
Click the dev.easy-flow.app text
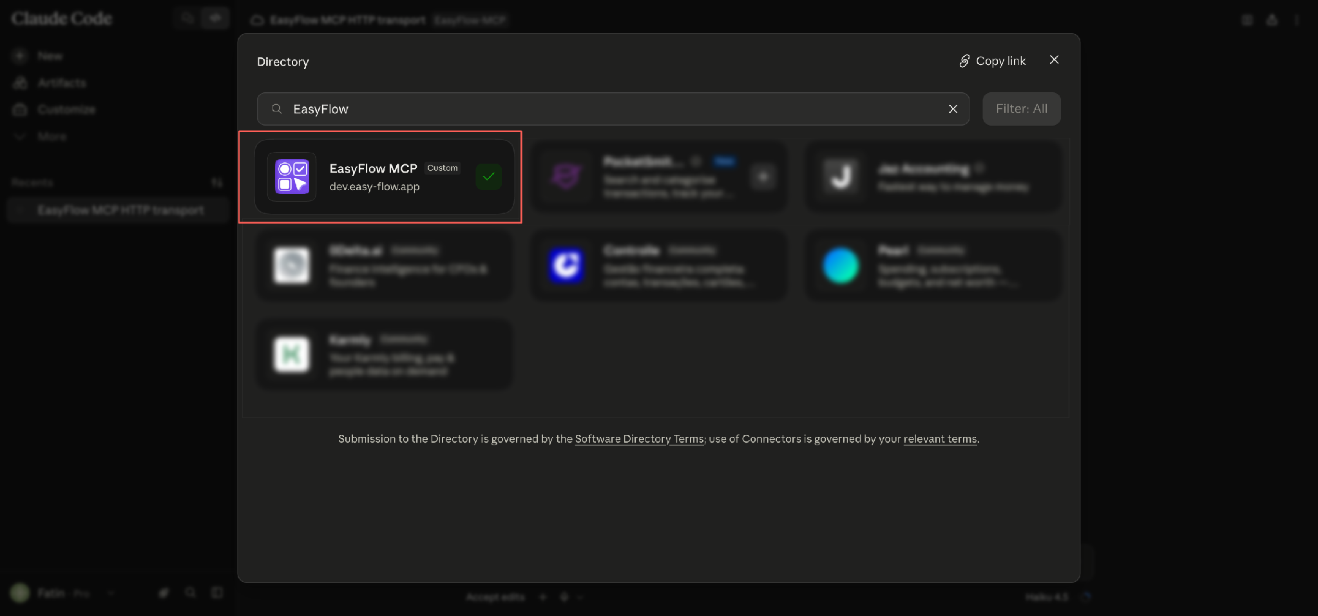point(374,186)
